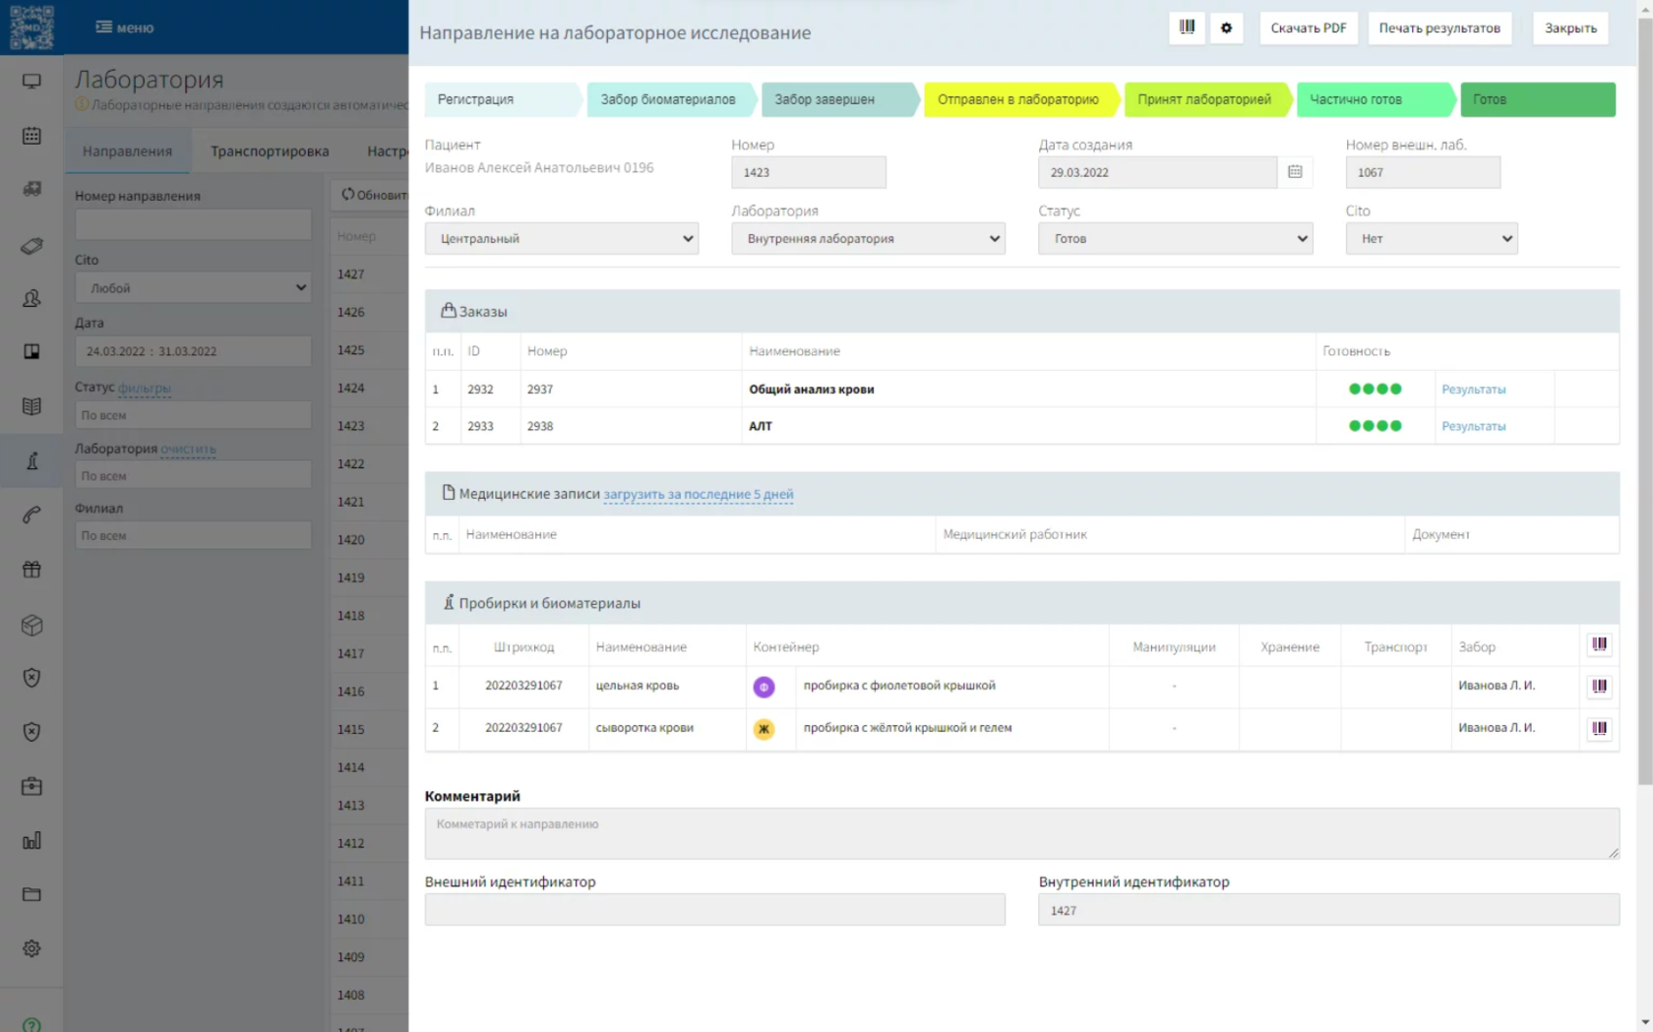Image resolution: width=1653 pixels, height=1032 pixels.
Task: Click the Внешний идентификатор field
Action: tap(714, 910)
